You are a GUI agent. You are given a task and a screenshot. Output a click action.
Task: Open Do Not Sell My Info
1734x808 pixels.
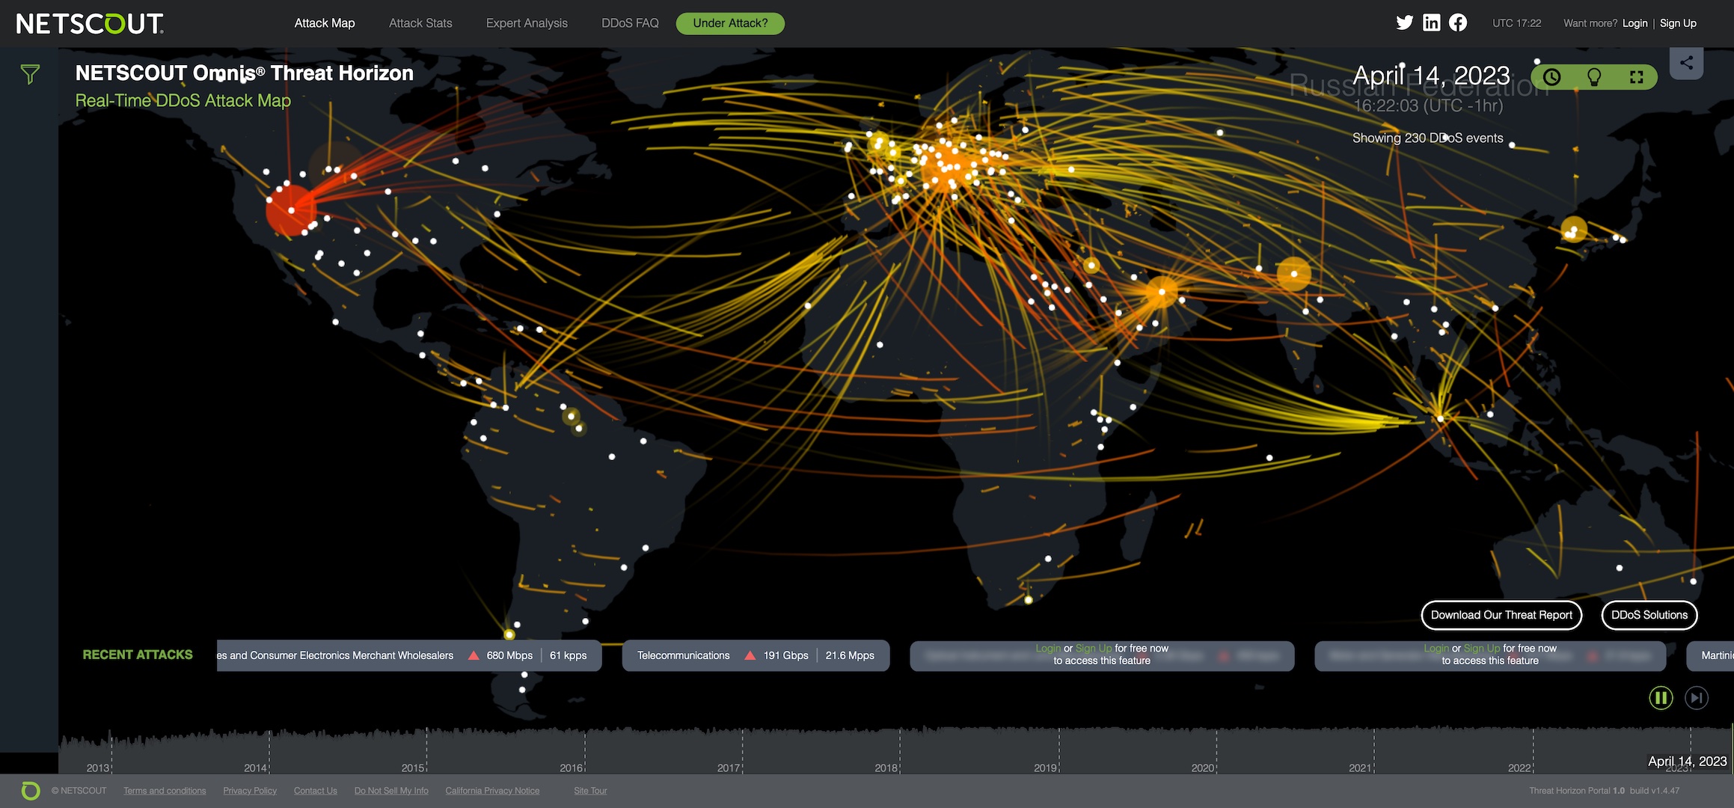[x=391, y=791]
